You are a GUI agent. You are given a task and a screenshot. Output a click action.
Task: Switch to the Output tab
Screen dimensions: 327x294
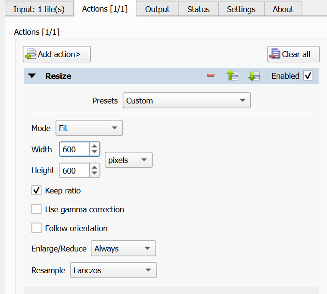coord(157,9)
